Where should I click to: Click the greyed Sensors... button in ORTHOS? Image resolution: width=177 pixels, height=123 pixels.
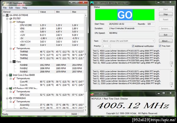coord(165,28)
